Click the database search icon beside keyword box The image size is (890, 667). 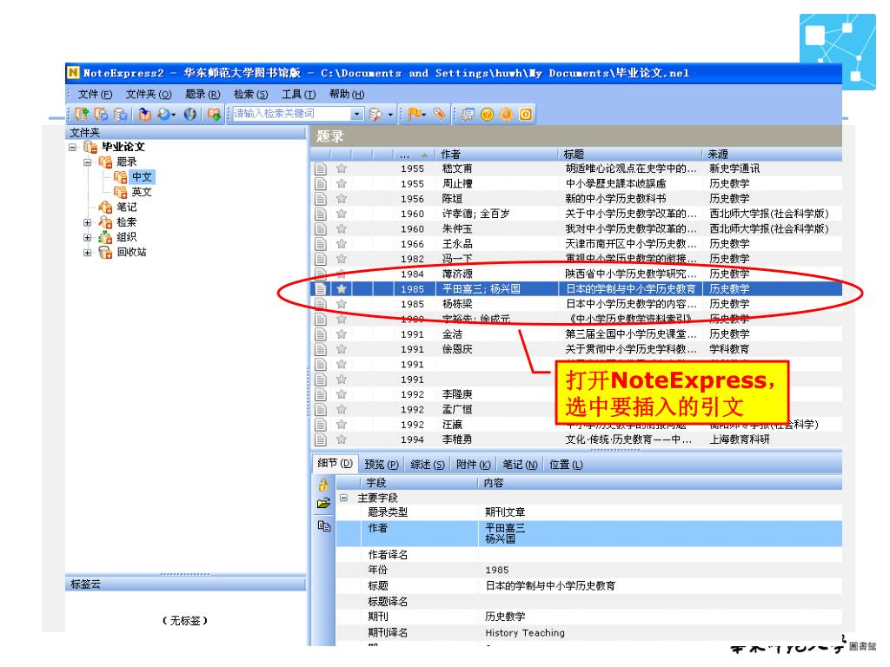pos(375,115)
